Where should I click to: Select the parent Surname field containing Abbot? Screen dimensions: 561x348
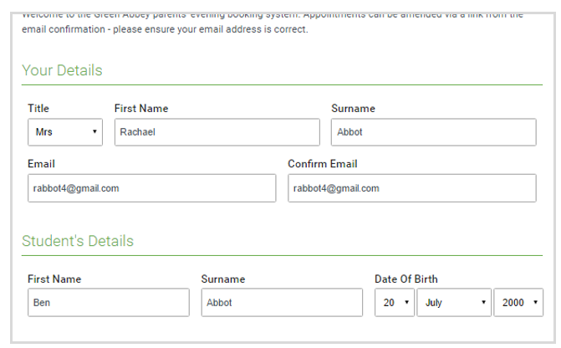click(434, 132)
